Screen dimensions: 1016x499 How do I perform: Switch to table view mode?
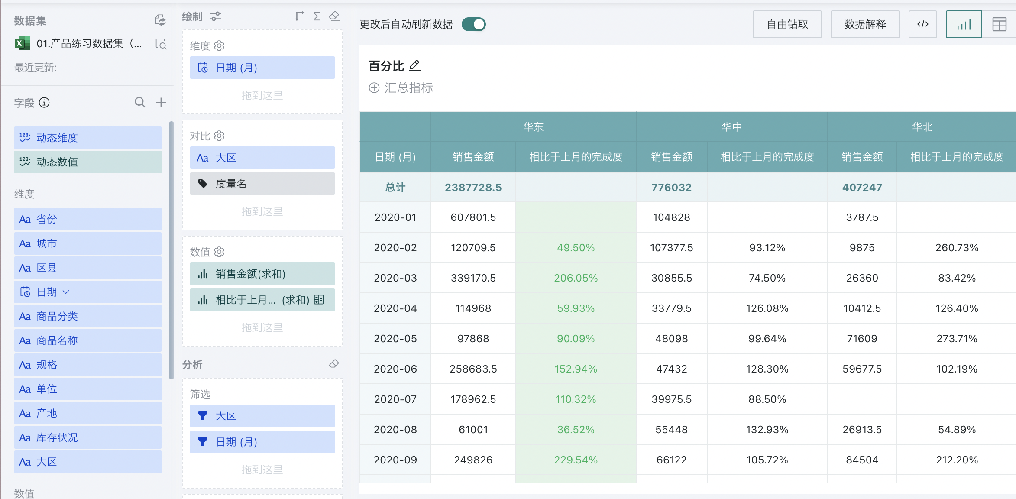click(x=999, y=24)
